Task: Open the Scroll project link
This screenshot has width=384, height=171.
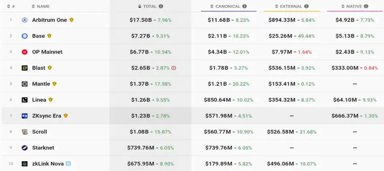Action: coord(40,132)
